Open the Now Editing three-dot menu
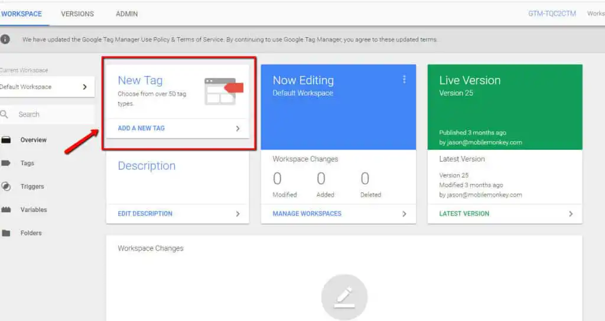Viewport: 605px width, 321px height. pyautogui.click(x=404, y=80)
